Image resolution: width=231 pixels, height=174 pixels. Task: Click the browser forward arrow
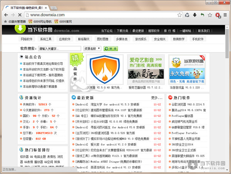13,15
